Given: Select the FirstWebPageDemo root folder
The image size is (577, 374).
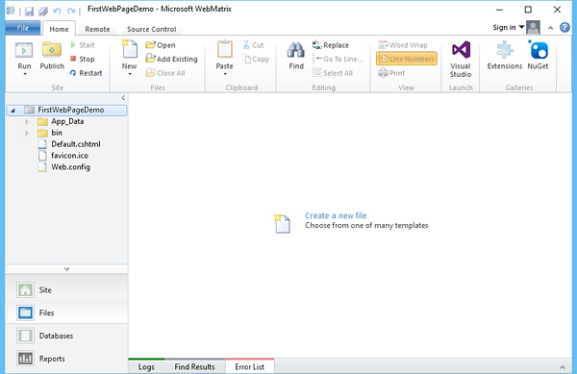Looking at the screenshot, I should (66, 110).
